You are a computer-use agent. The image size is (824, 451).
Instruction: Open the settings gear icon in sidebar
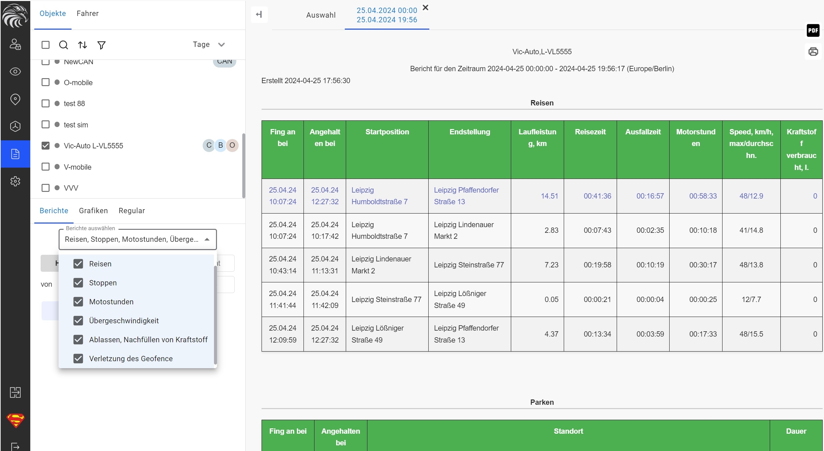click(15, 181)
